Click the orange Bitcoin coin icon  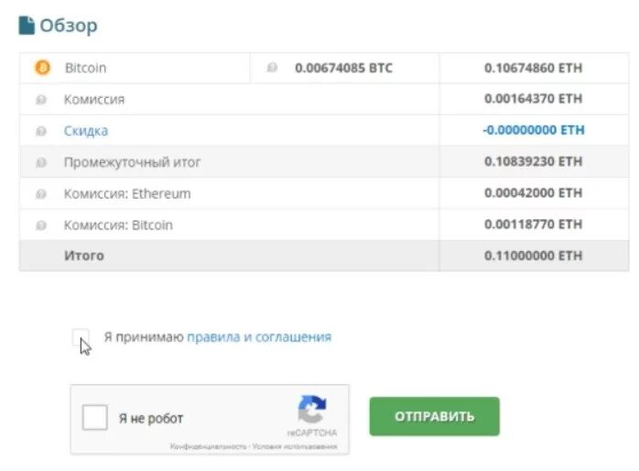[x=43, y=68]
